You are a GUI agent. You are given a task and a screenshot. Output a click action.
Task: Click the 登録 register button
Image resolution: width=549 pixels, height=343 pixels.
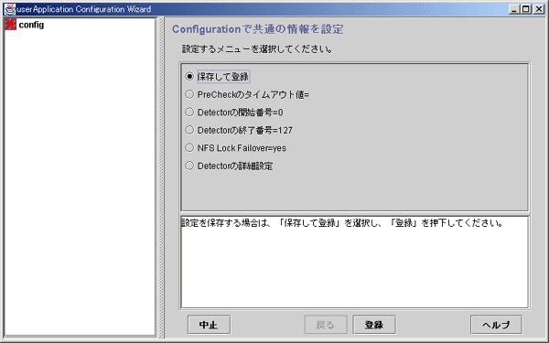point(374,325)
